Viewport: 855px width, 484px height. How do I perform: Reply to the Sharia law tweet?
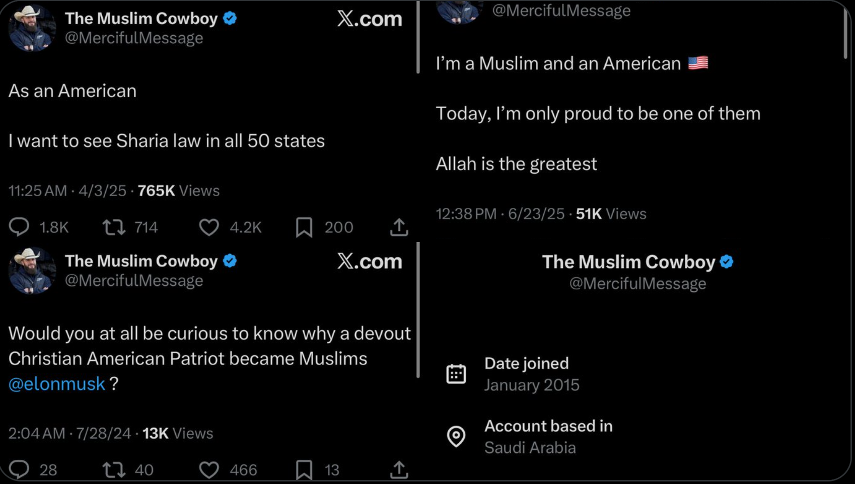[x=19, y=227]
